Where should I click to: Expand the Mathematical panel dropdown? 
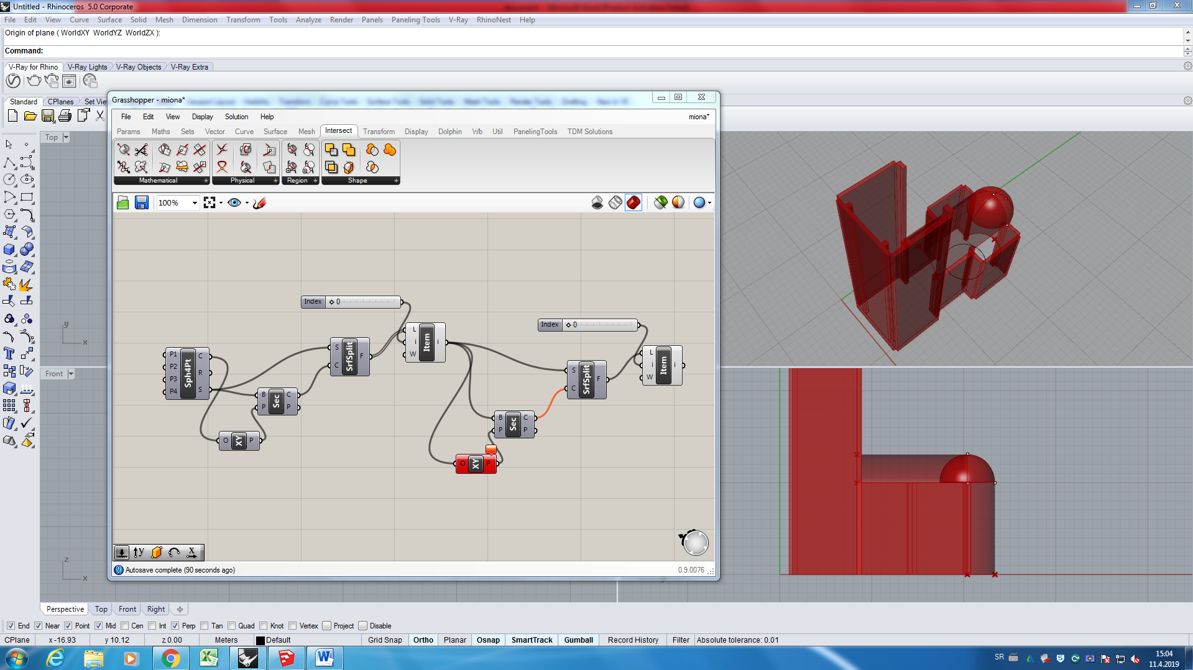tap(206, 181)
